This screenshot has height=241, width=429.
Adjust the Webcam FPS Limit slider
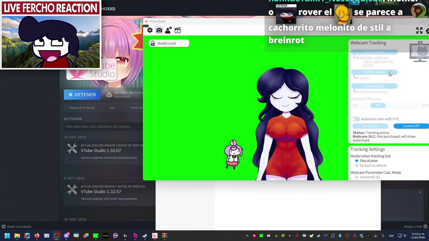coord(390,105)
